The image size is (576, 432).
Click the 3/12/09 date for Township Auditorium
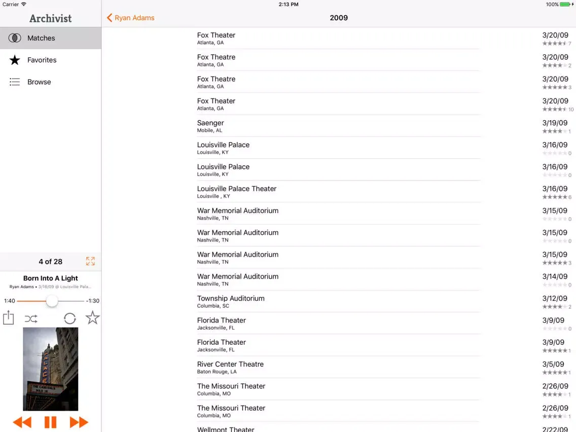click(555, 298)
